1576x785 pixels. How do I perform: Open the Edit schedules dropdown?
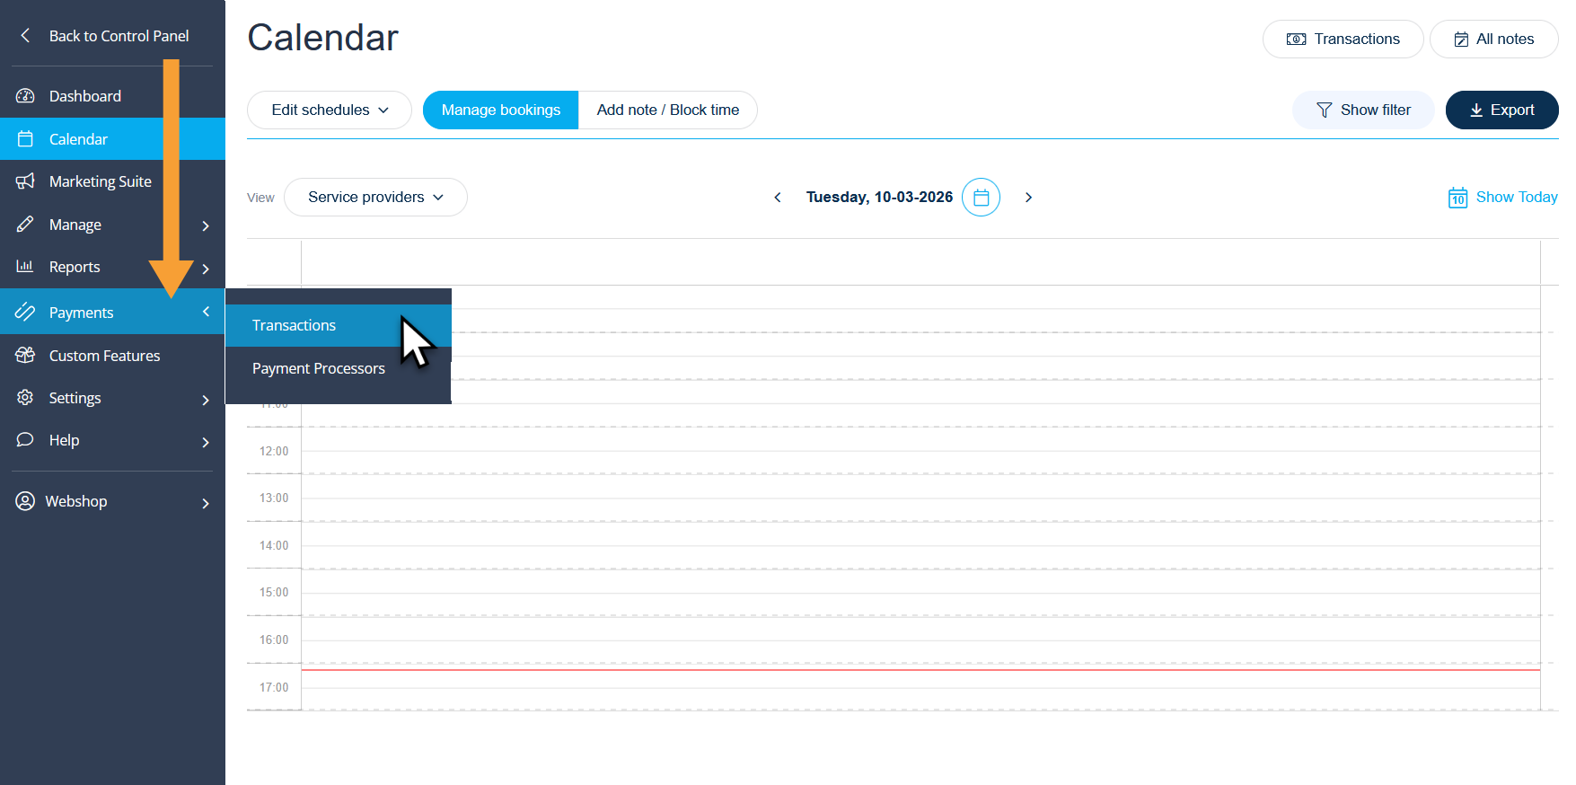pyautogui.click(x=330, y=110)
